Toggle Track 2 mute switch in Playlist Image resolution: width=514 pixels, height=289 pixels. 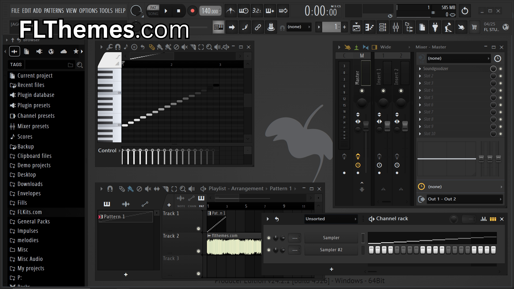click(x=198, y=251)
